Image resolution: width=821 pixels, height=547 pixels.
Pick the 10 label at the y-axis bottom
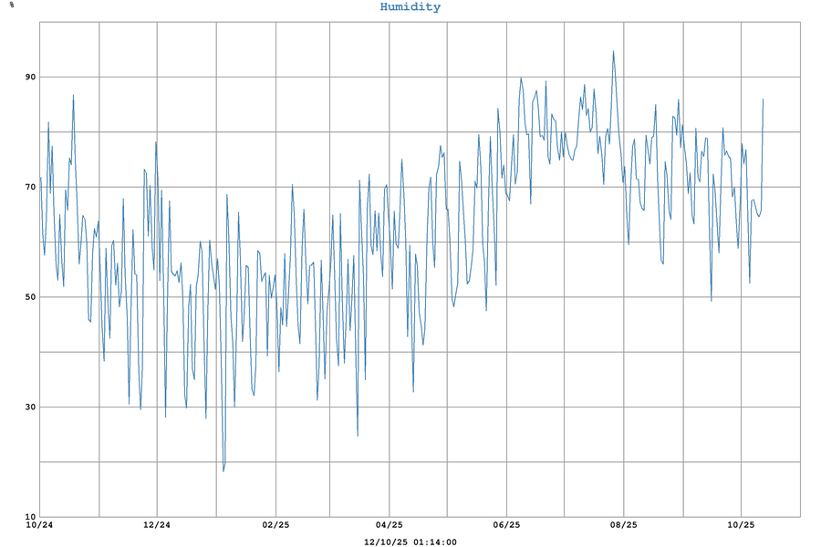[30, 517]
